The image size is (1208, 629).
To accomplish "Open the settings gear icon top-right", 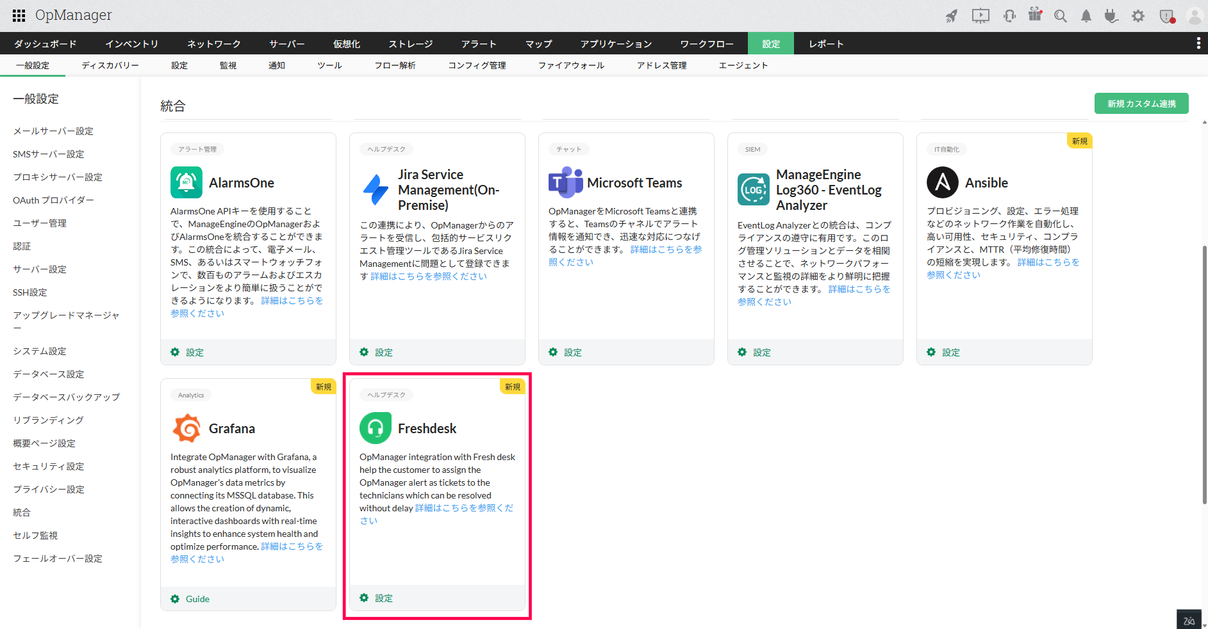I will click(1138, 15).
